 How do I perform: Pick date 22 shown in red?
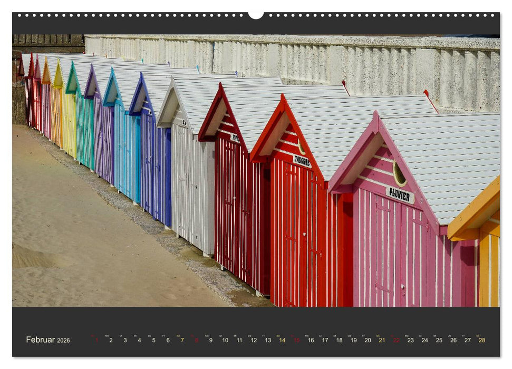(396, 341)
